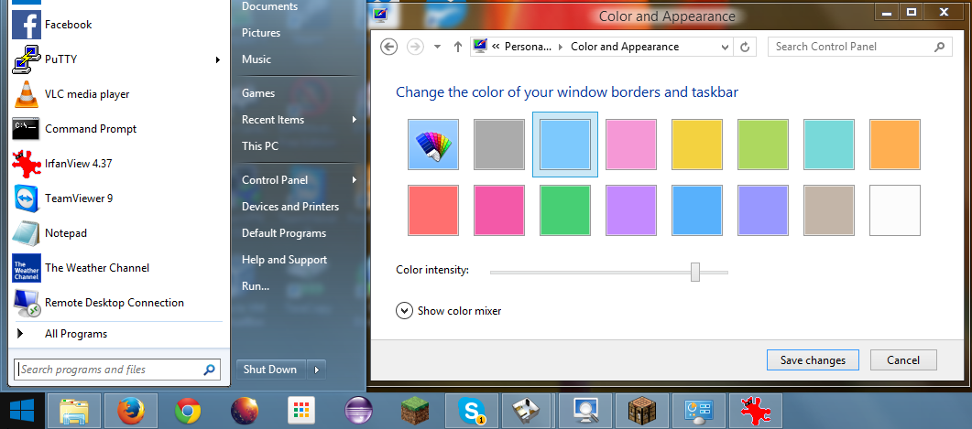Expand the Shut Down options arrow
Viewport: 972px width, 429px height.
316,370
